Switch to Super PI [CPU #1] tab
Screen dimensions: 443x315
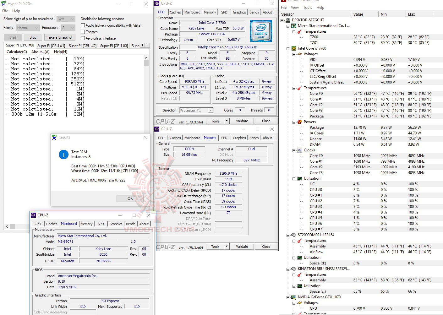coord(51,46)
